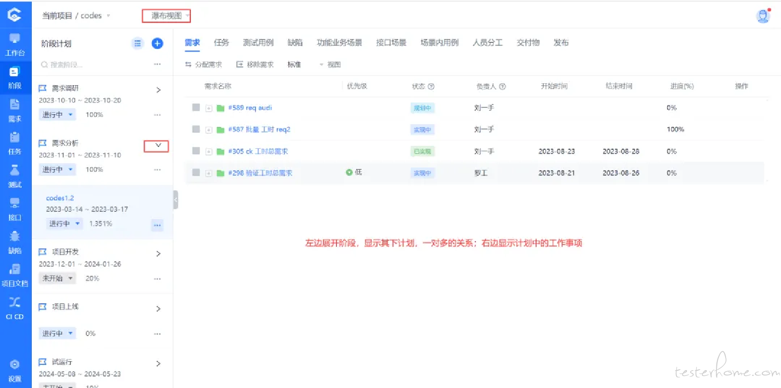Switch to the 缺陷 tab

[x=295, y=43]
